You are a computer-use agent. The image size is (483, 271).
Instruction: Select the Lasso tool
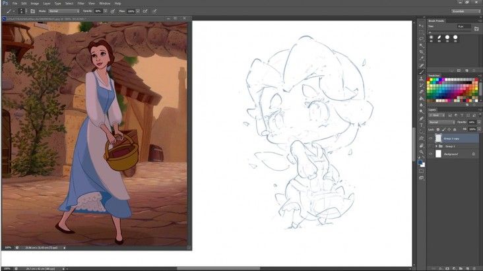click(421, 39)
